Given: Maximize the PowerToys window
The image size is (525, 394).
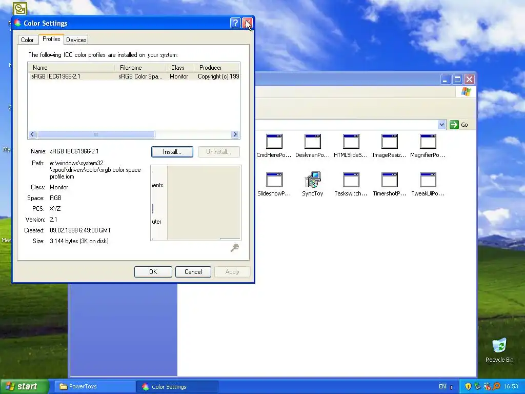Looking at the screenshot, I should point(457,80).
